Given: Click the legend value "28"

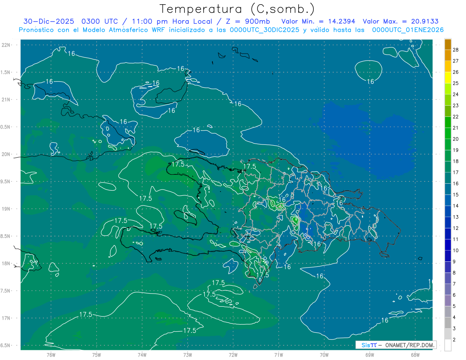Looking at the screenshot, I should (x=456, y=50).
